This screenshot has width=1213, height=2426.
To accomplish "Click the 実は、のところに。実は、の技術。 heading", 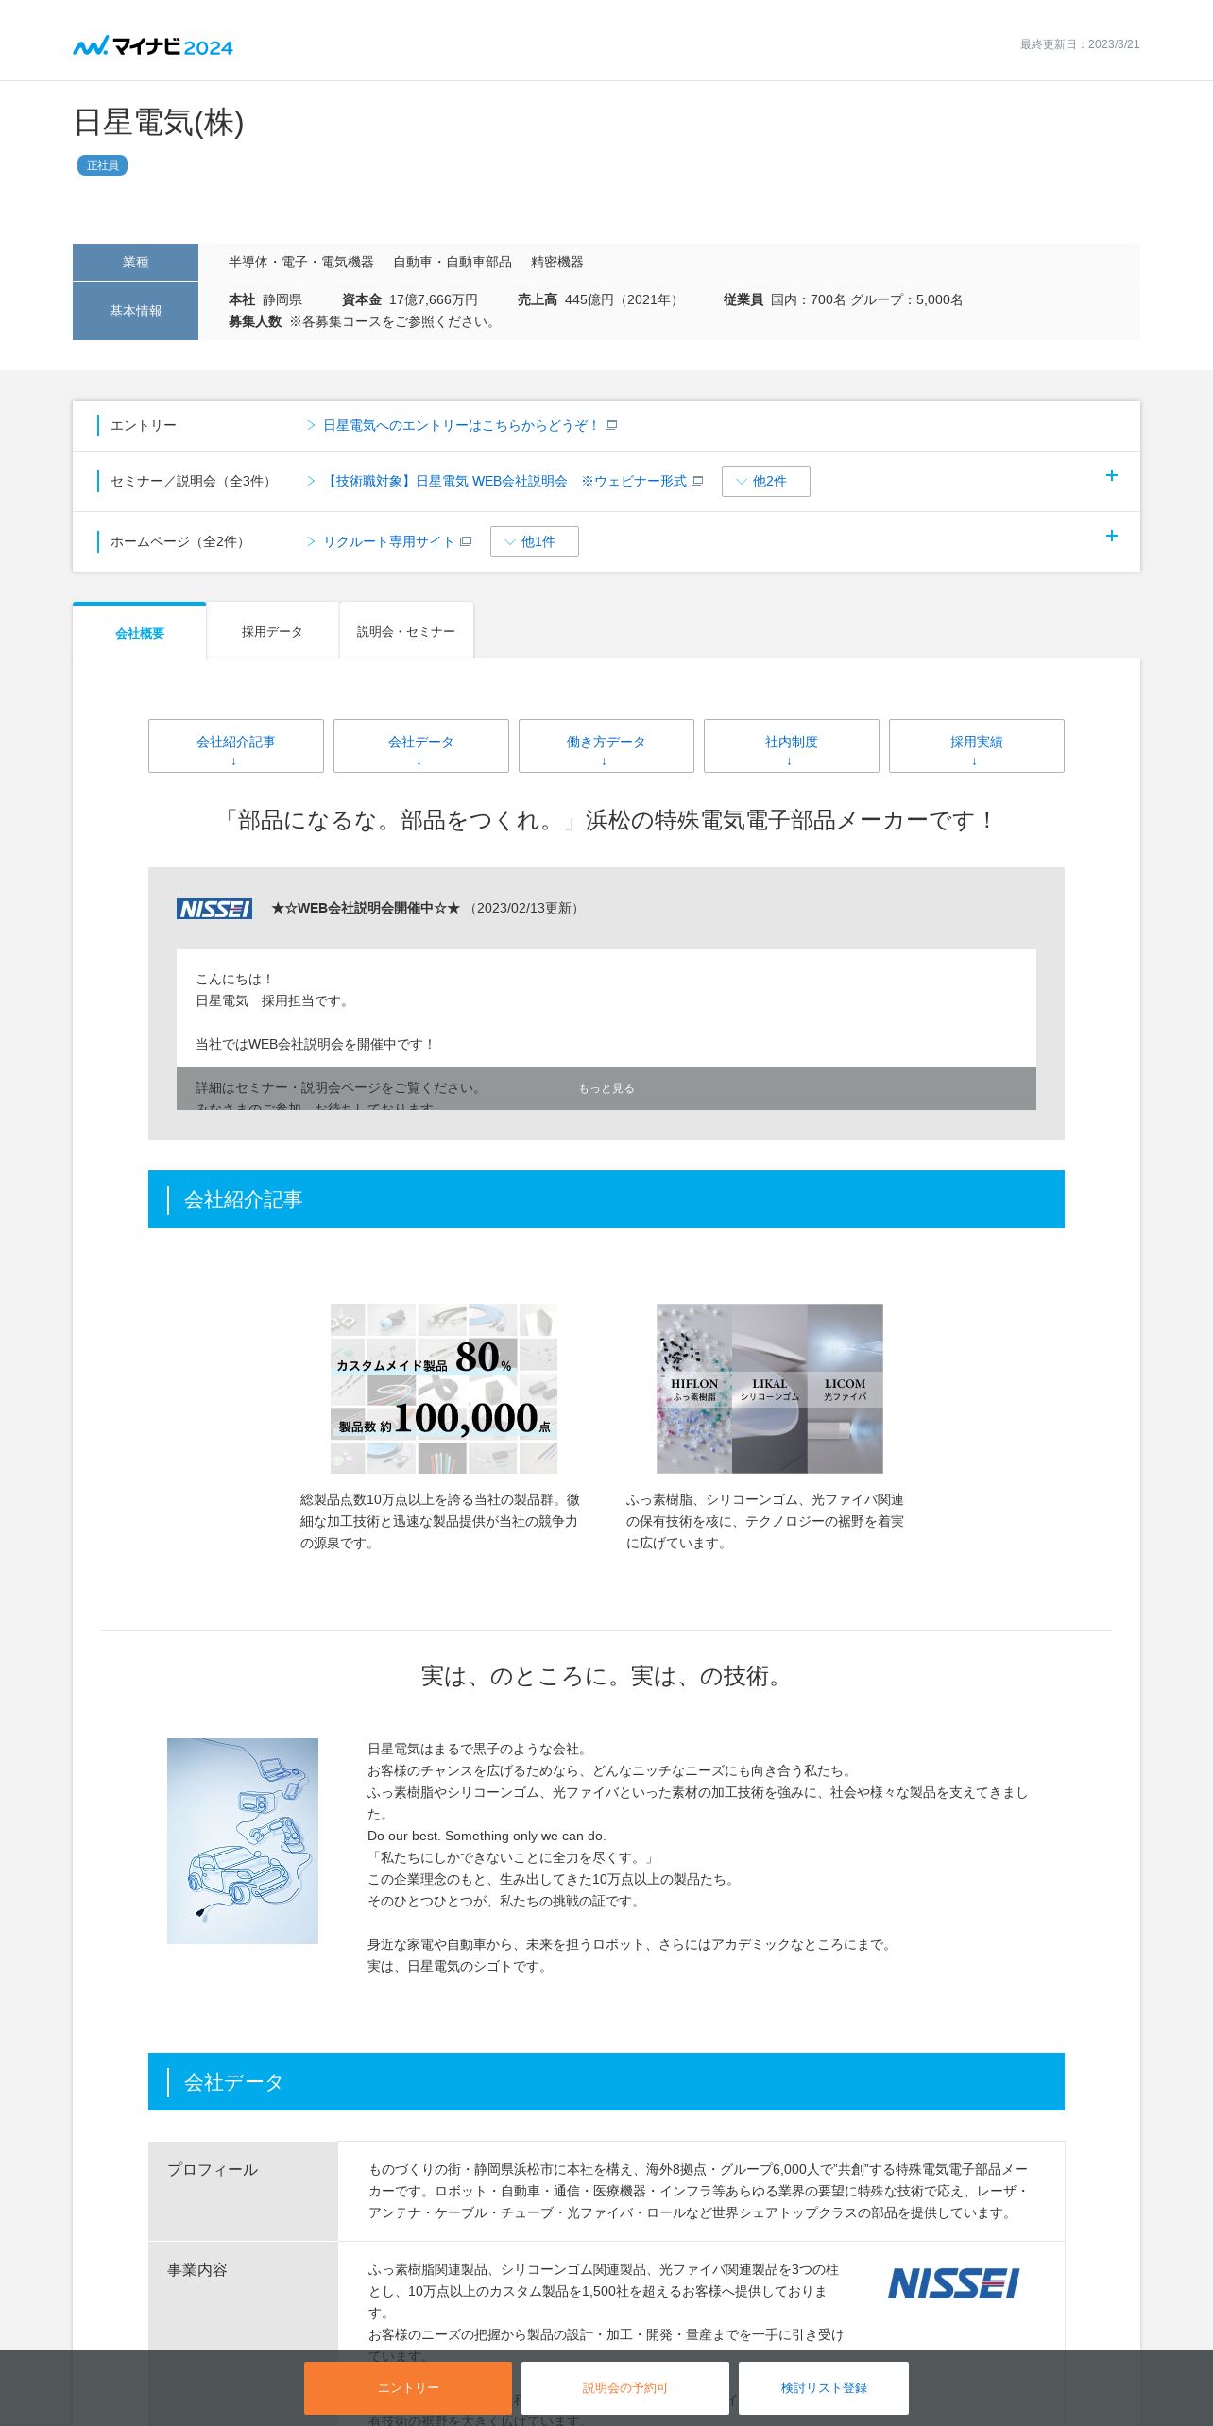I will tap(606, 1676).
